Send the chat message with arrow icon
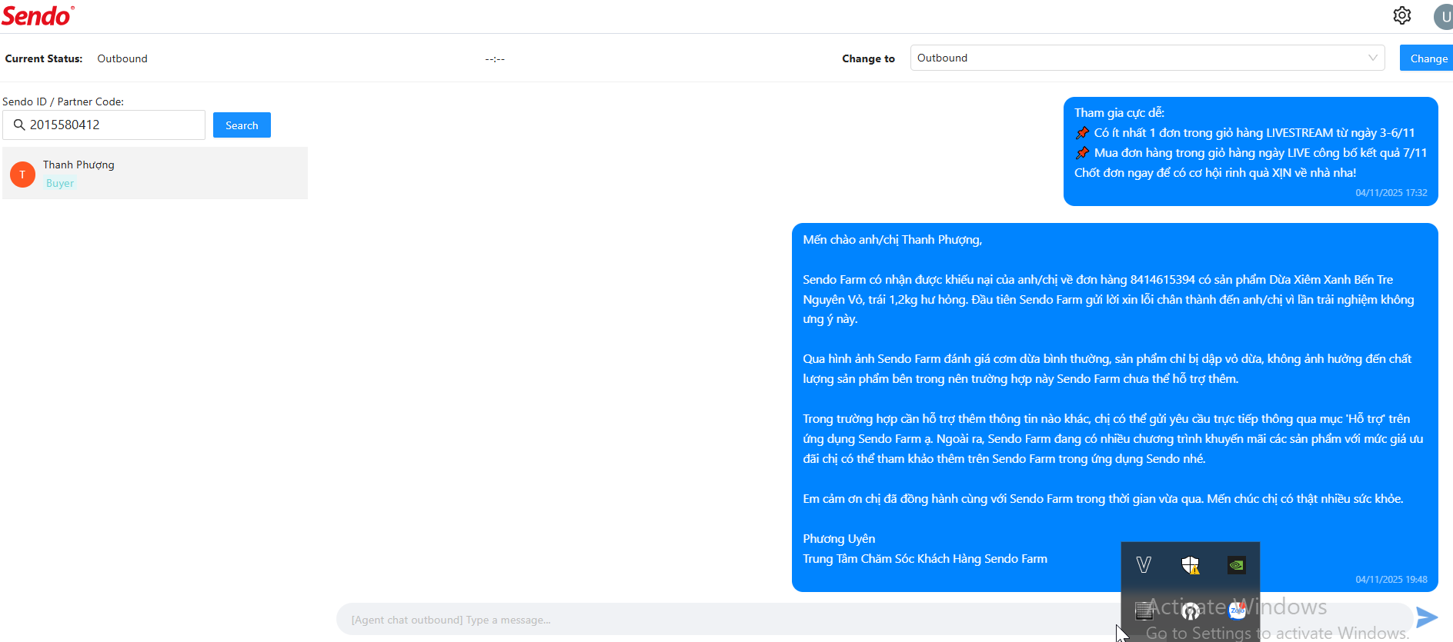This screenshot has height=642, width=1453. point(1427,617)
